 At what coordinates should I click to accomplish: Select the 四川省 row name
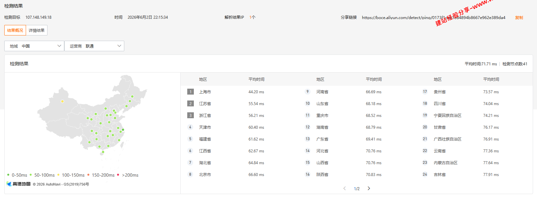tap(440, 104)
